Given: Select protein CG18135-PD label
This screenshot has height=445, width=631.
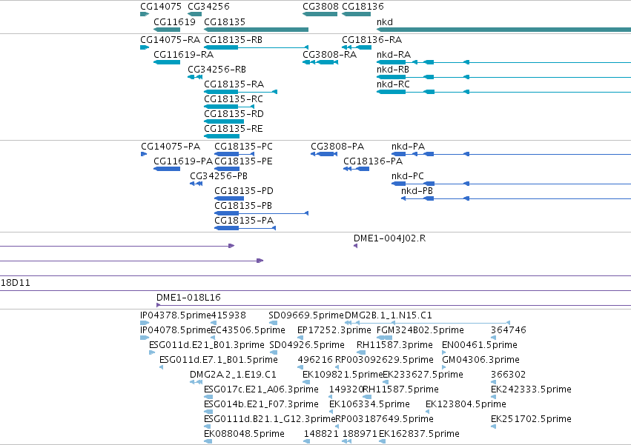Looking at the screenshot, I should 244,191.
